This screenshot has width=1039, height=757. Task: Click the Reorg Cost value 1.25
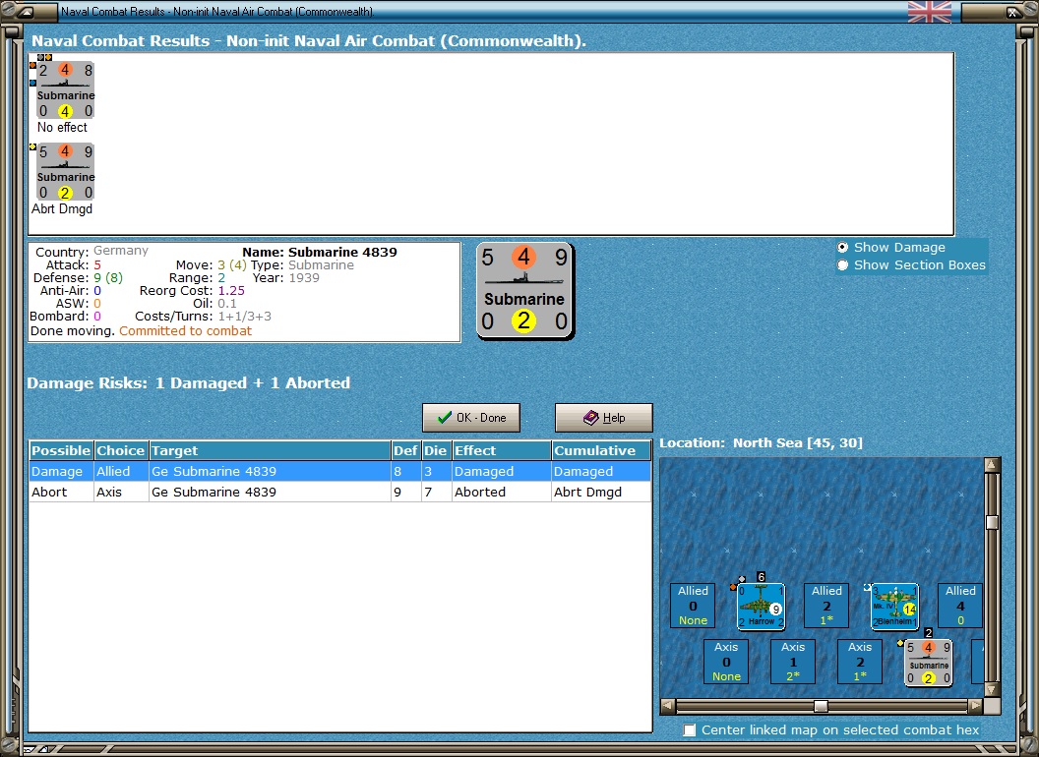pyautogui.click(x=231, y=290)
